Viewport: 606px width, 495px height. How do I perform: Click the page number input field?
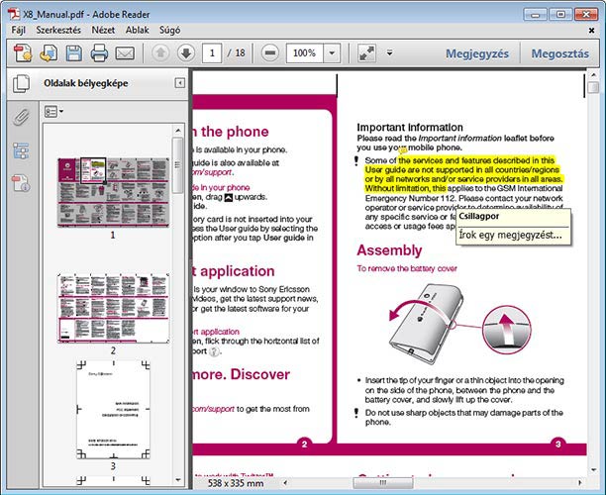pyautogui.click(x=212, y=52)
